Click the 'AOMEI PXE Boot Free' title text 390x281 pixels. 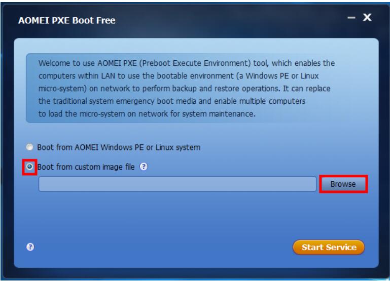click(66, 20)
